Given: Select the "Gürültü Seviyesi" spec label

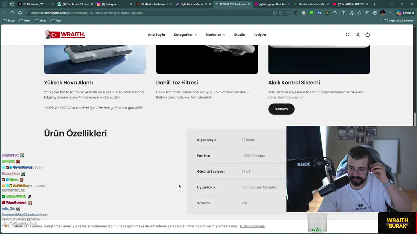Looking at the screenshot, I should 211,172.
